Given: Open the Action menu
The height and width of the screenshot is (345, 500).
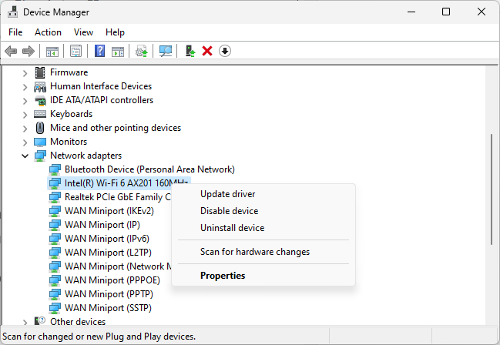Looking at the screenshot, I should (48, 32).
